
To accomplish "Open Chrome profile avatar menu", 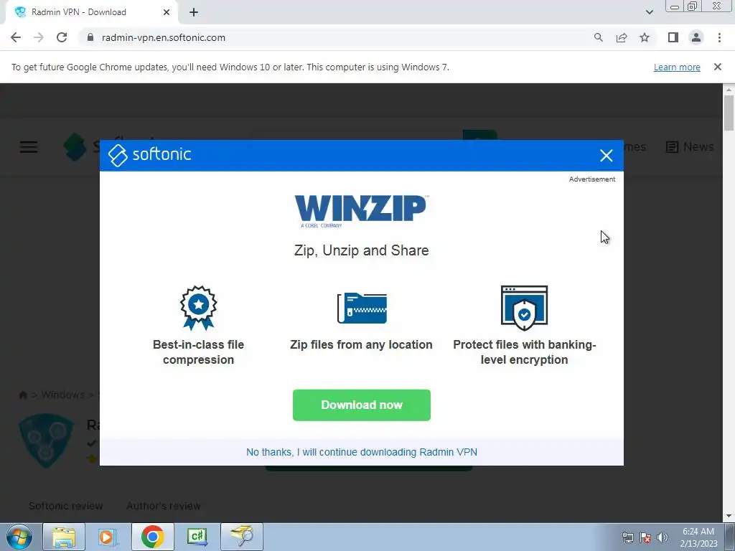I will coord(696,37).
